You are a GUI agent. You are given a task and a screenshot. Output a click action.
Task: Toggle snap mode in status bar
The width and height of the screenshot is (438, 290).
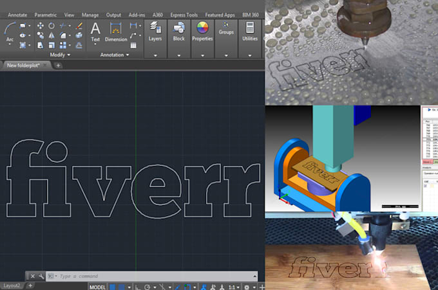click(122, 287)
